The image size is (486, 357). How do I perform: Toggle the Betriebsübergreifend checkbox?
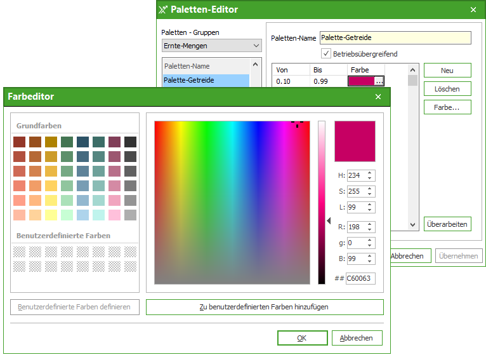(x=326, y=53)
